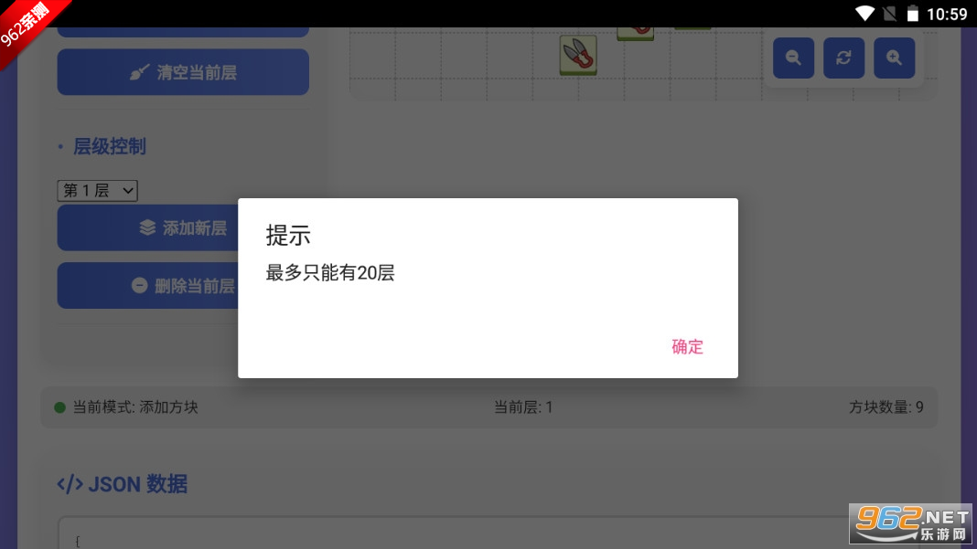Click the green current mode status dot
The width and height of the screenshot is (977, 549).
click(x=59, y=407)
